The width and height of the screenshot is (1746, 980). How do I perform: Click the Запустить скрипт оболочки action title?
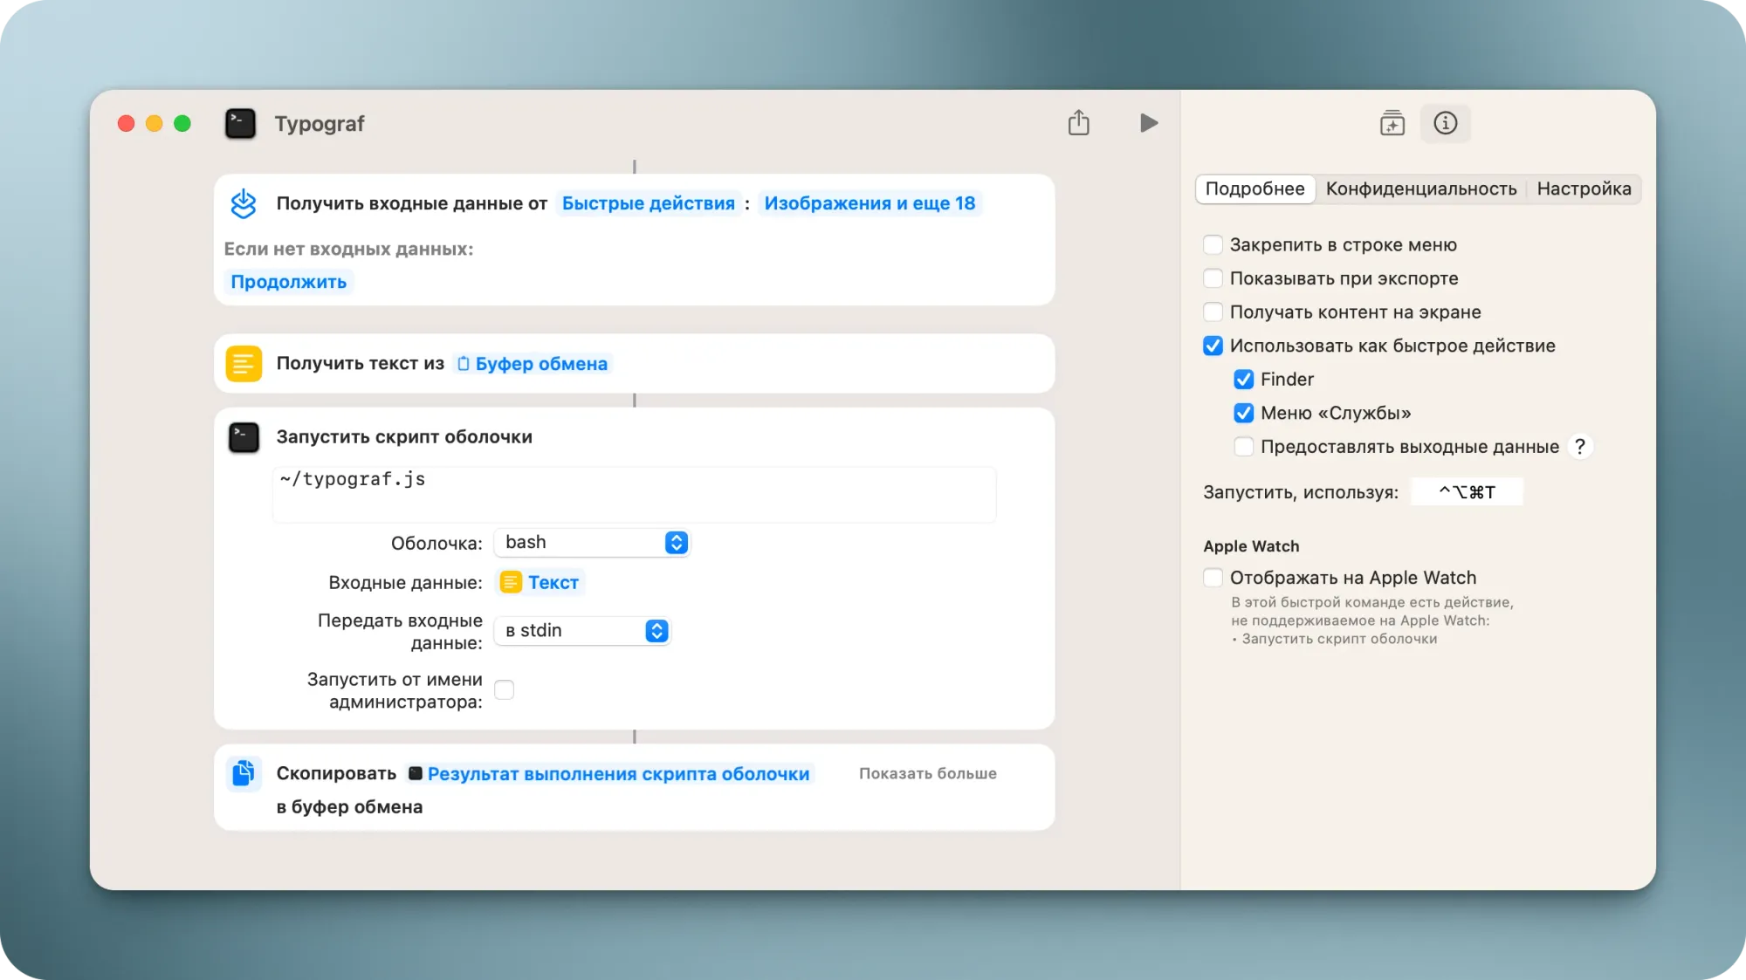point(404,437)
